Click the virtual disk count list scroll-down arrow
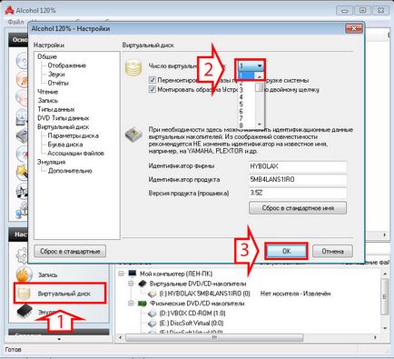The width and height of the screenshot is (394, 359). [x=260, y=125]
